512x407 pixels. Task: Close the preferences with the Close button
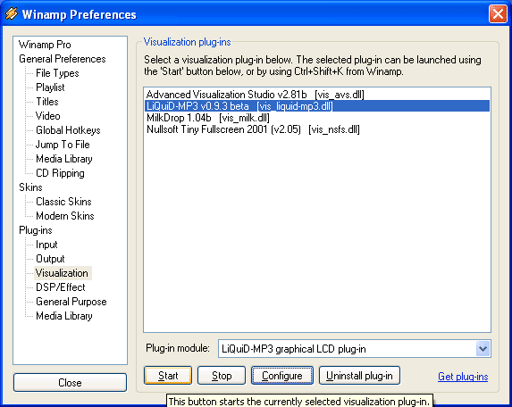point(70,383)
